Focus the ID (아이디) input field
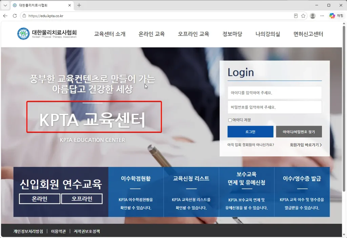 click(x=274, y=93)
